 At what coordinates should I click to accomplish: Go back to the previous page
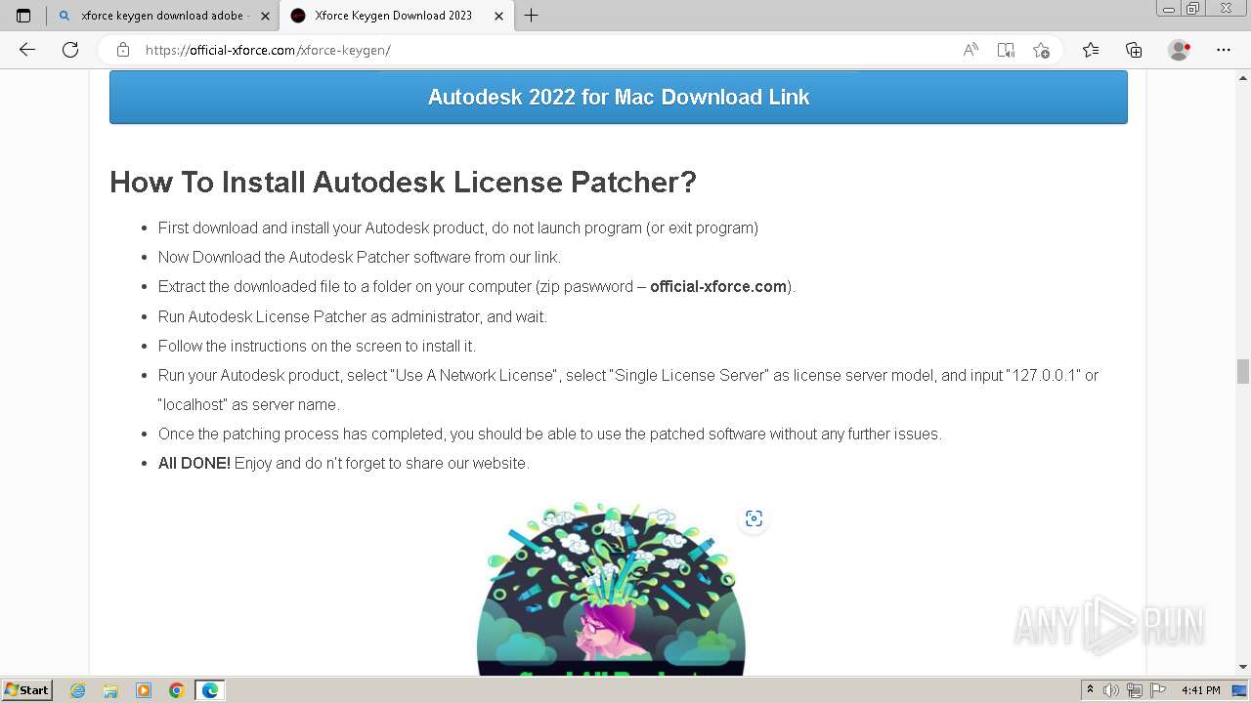pos(27,50)
